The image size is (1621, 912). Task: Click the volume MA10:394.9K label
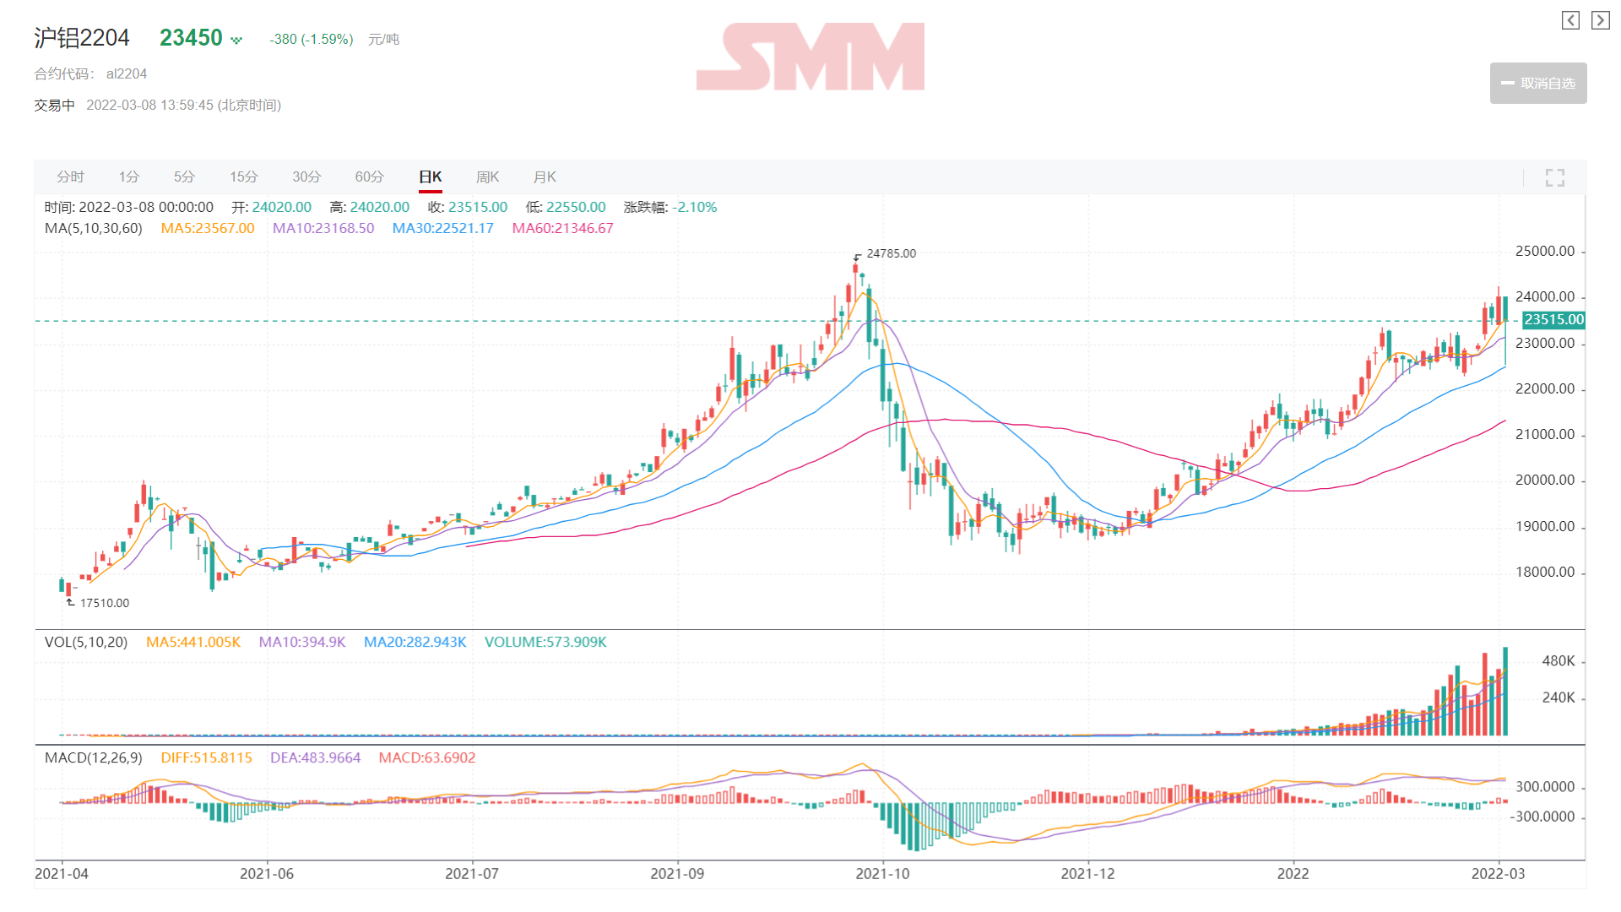pyautogui.click(x=302, y=642)
